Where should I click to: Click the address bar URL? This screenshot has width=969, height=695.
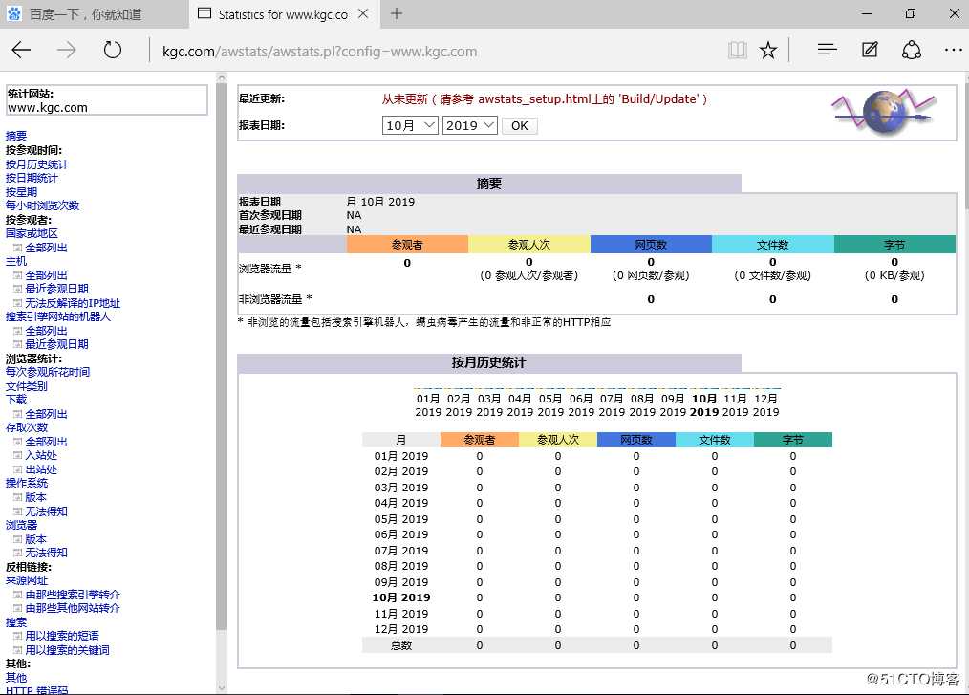tap(319, 52)
